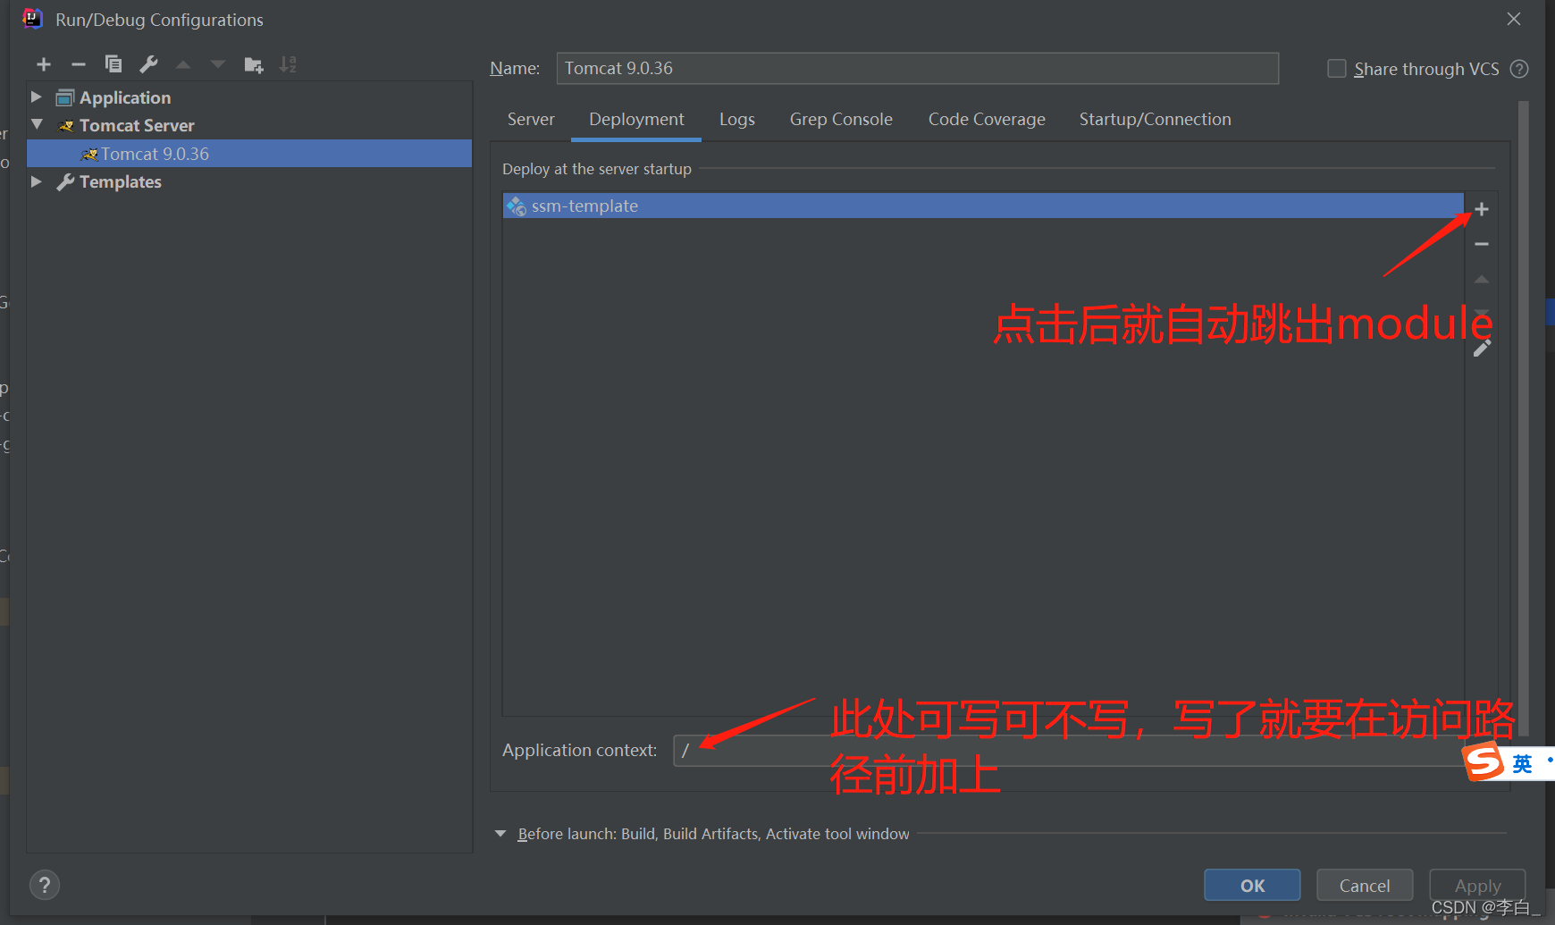1555x925 pixels.
Task: Switch to the Logs tab
Action: [737, 119]
